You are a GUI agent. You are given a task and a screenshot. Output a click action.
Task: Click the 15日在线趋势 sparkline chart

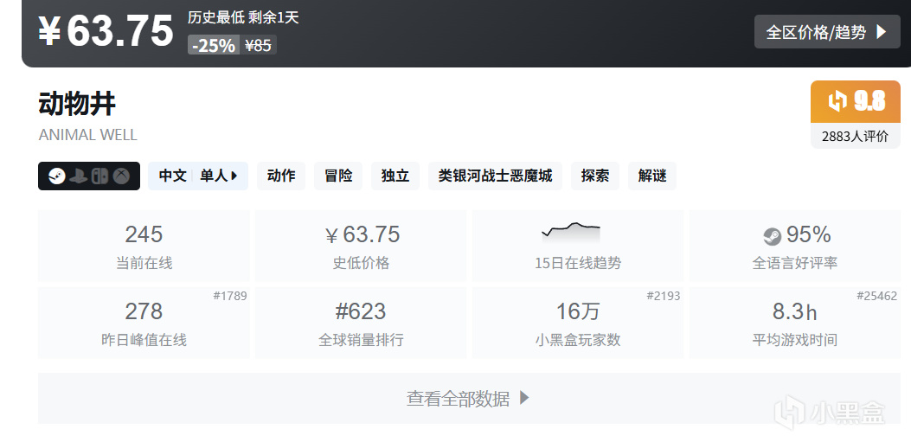click(x=570, y=232)
